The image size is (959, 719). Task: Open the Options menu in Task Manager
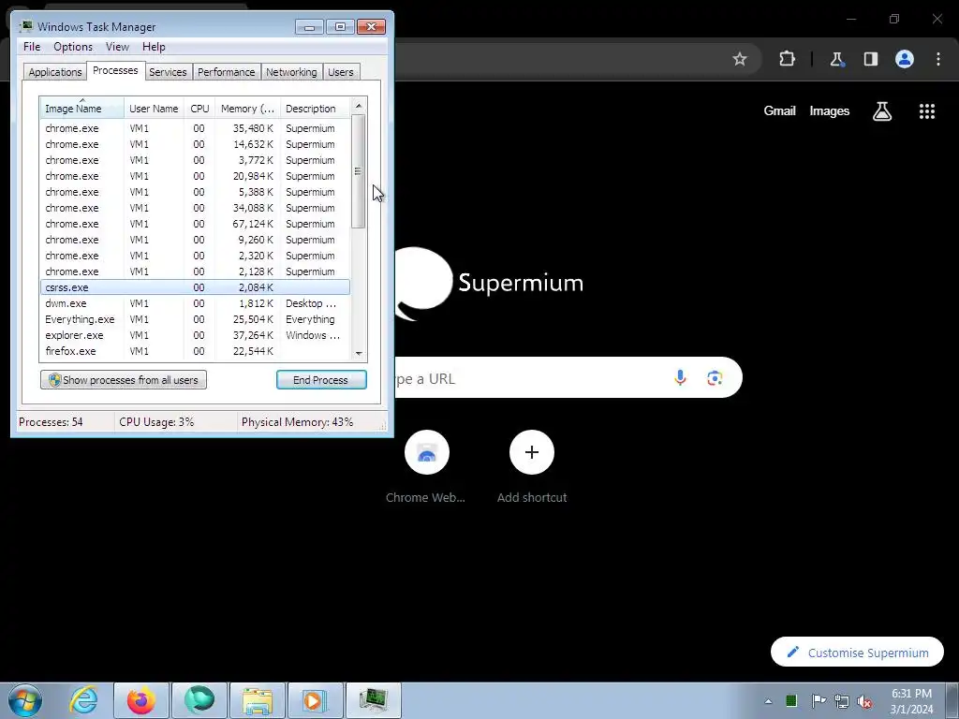(73, 47)
